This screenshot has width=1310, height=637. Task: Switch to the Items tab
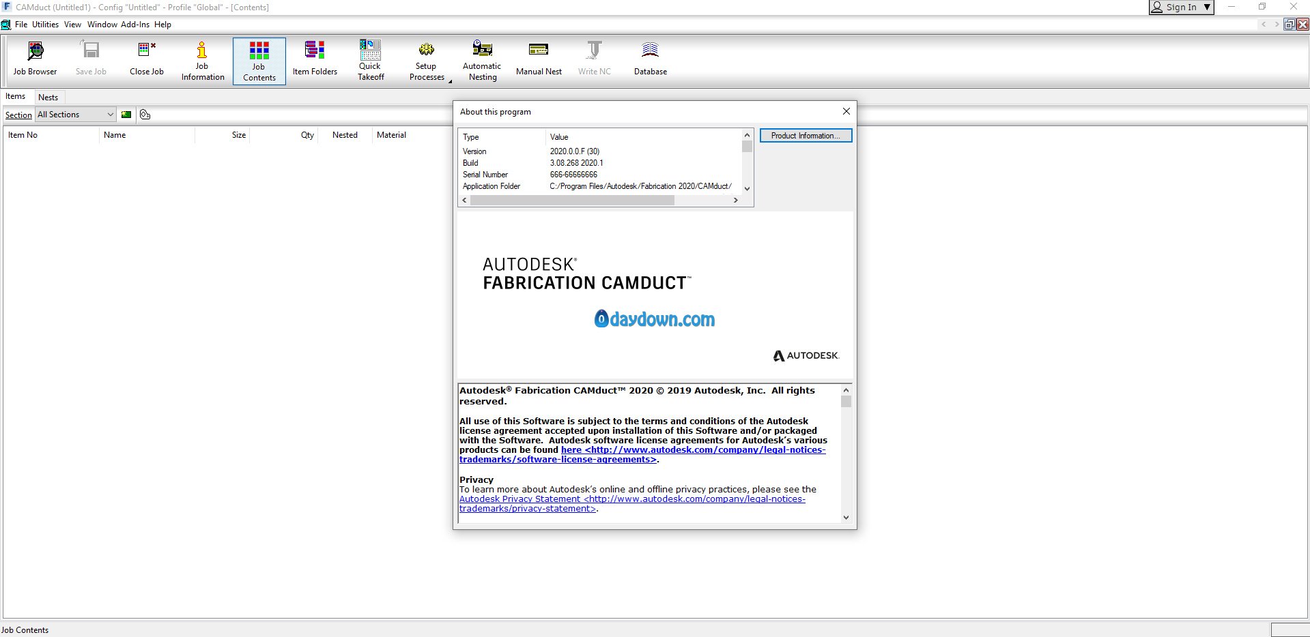[16, 96]
